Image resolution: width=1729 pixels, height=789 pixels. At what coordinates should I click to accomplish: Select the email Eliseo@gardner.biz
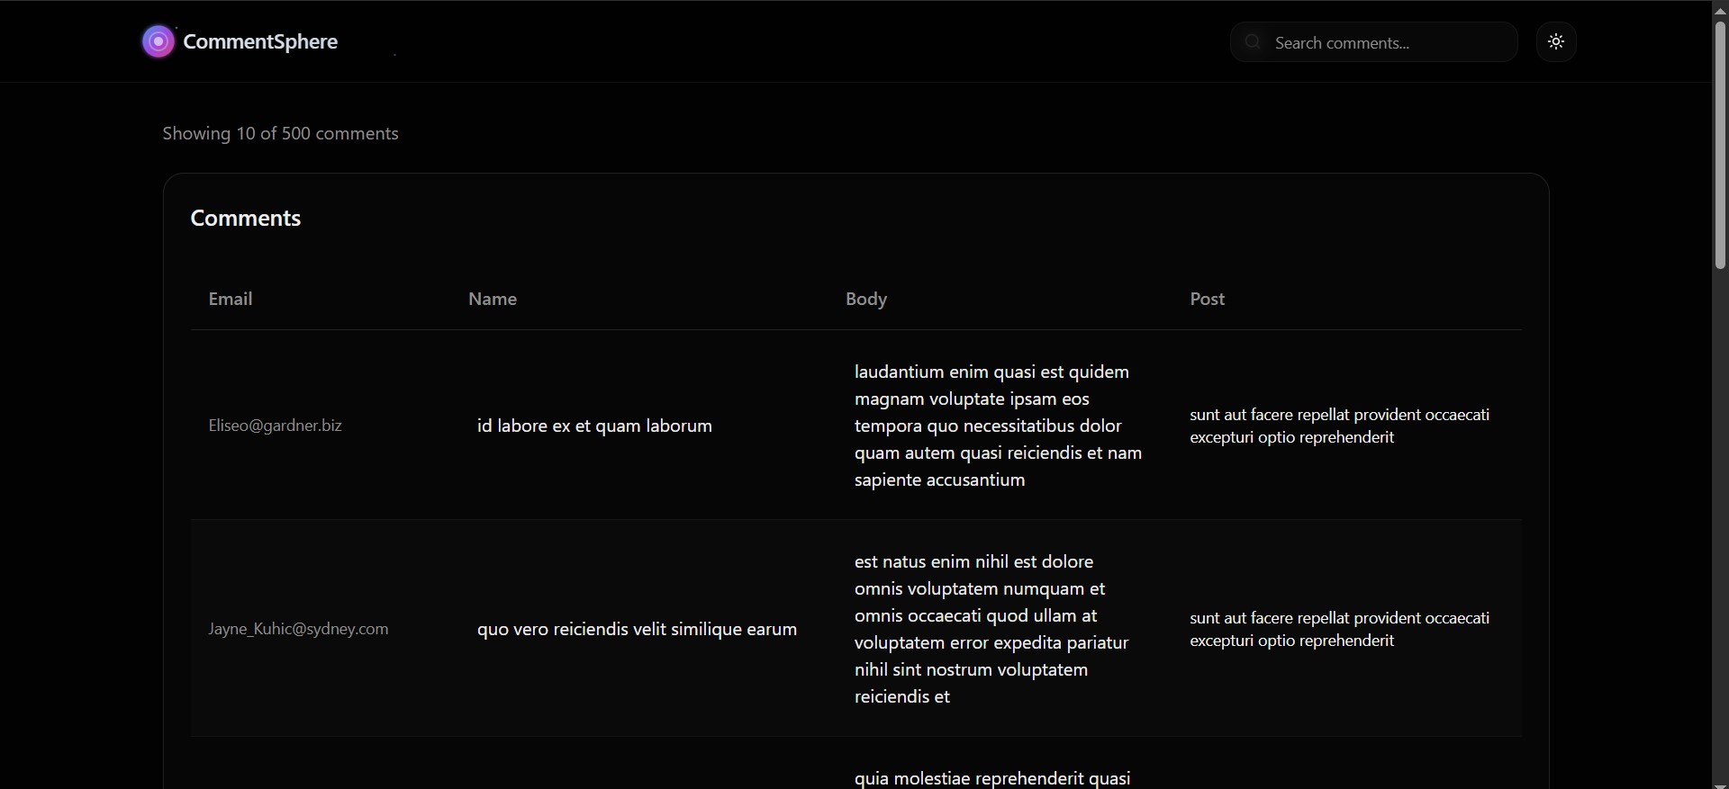point(276,426)
